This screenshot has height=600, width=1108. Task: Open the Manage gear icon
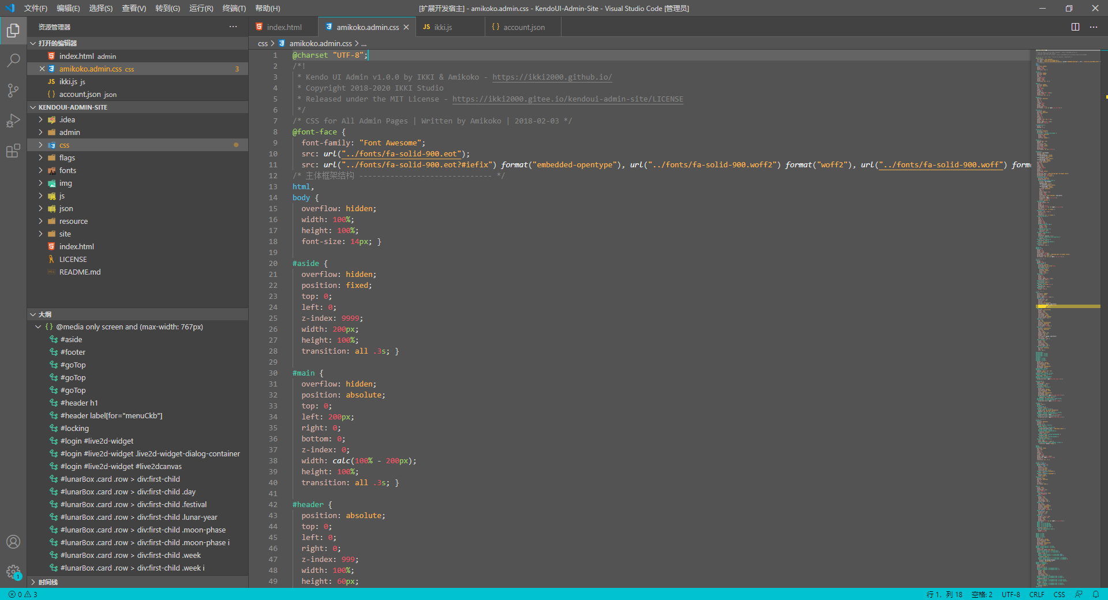pyautogui.click(x=13, y=572)
